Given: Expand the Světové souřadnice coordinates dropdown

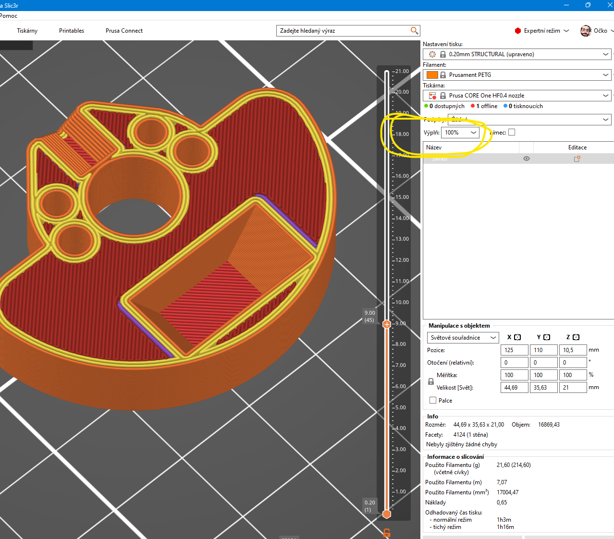Looking at the screenshot, I should 463,338.
